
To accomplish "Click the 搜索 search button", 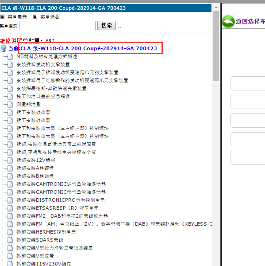I will 107,25.
